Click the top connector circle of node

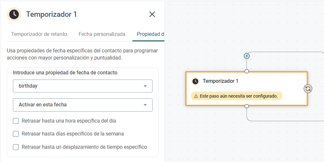click(246, 71)
